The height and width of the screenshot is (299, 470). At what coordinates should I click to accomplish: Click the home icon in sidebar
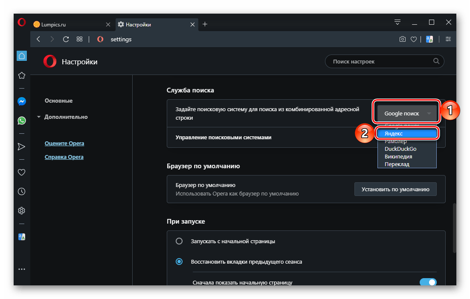coord(22,56)
